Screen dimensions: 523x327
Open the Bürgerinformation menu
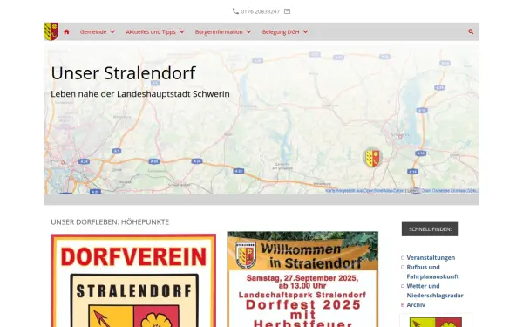click(x=219, y=31)
